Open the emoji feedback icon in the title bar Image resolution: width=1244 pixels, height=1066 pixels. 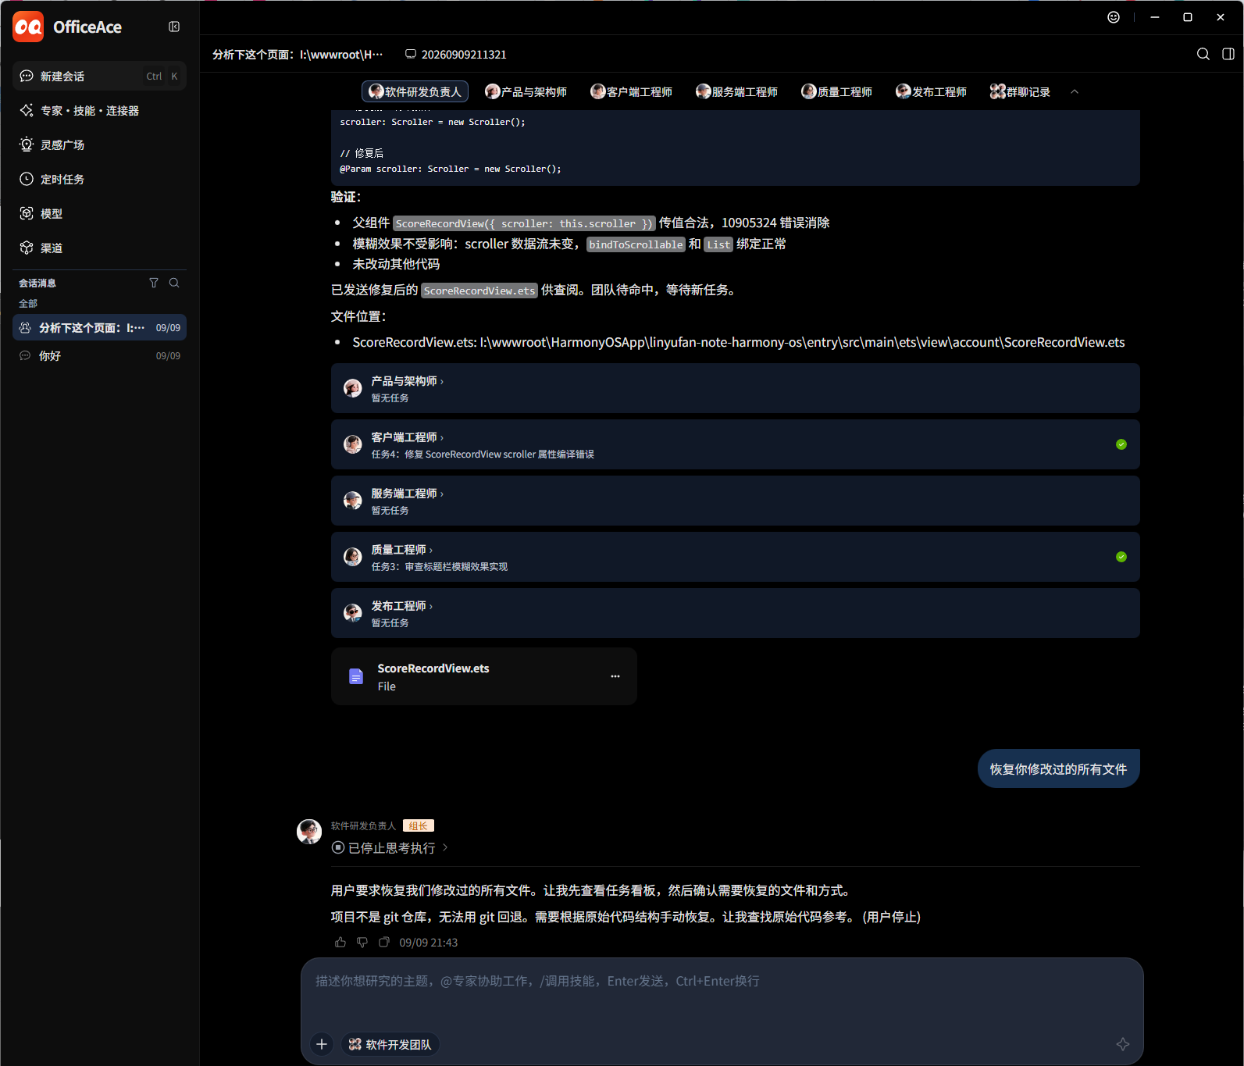point(1114,17)
